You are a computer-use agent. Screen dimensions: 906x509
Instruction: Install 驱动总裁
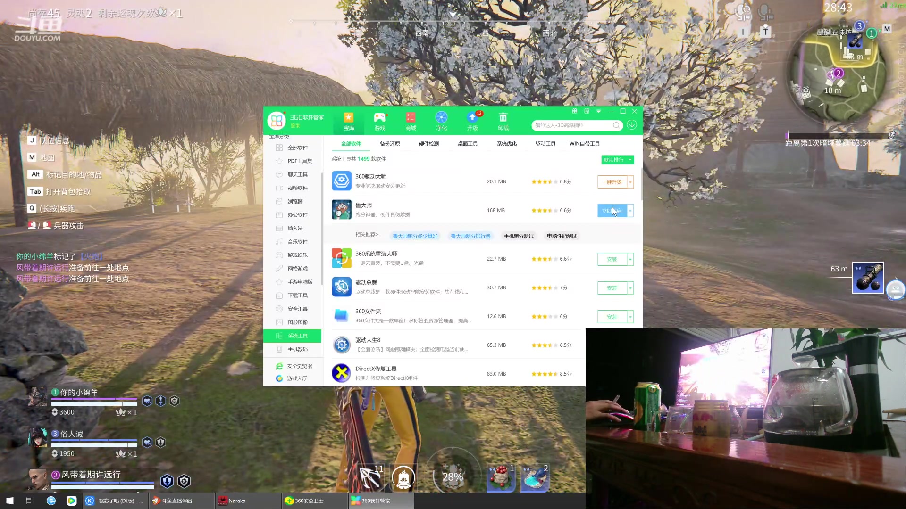(x=612, y=288)
